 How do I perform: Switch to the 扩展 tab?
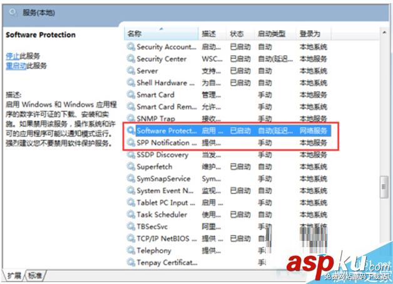pos(14,276)
